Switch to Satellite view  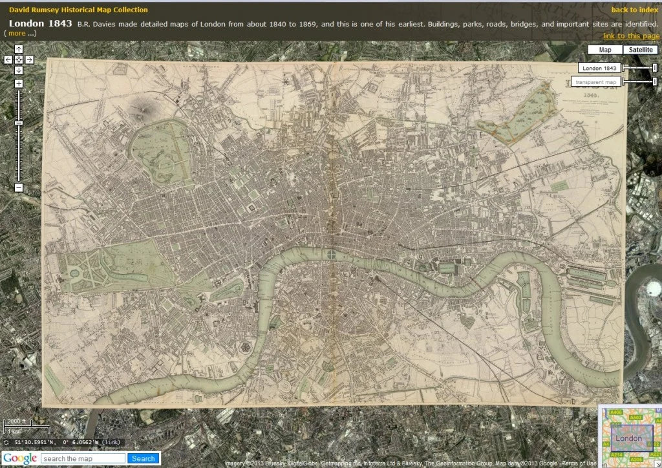pos(641,50)
